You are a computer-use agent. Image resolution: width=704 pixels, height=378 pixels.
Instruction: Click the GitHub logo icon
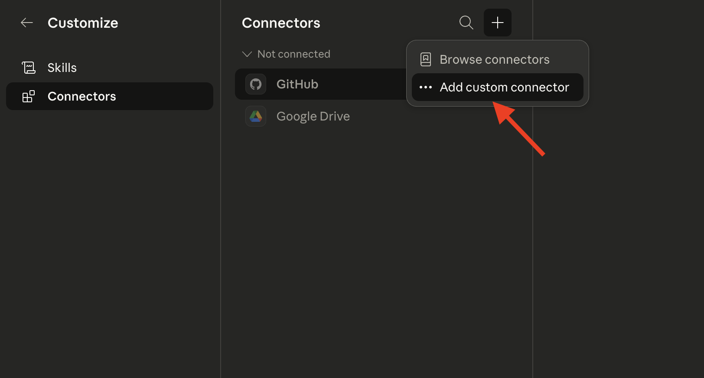[256, 84]
